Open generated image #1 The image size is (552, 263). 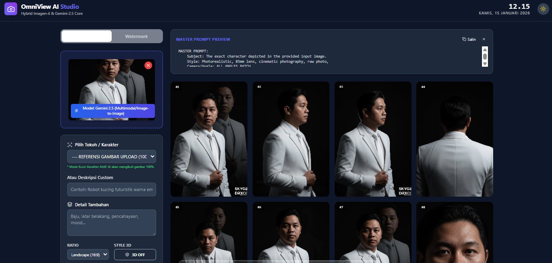coord(209,139)
